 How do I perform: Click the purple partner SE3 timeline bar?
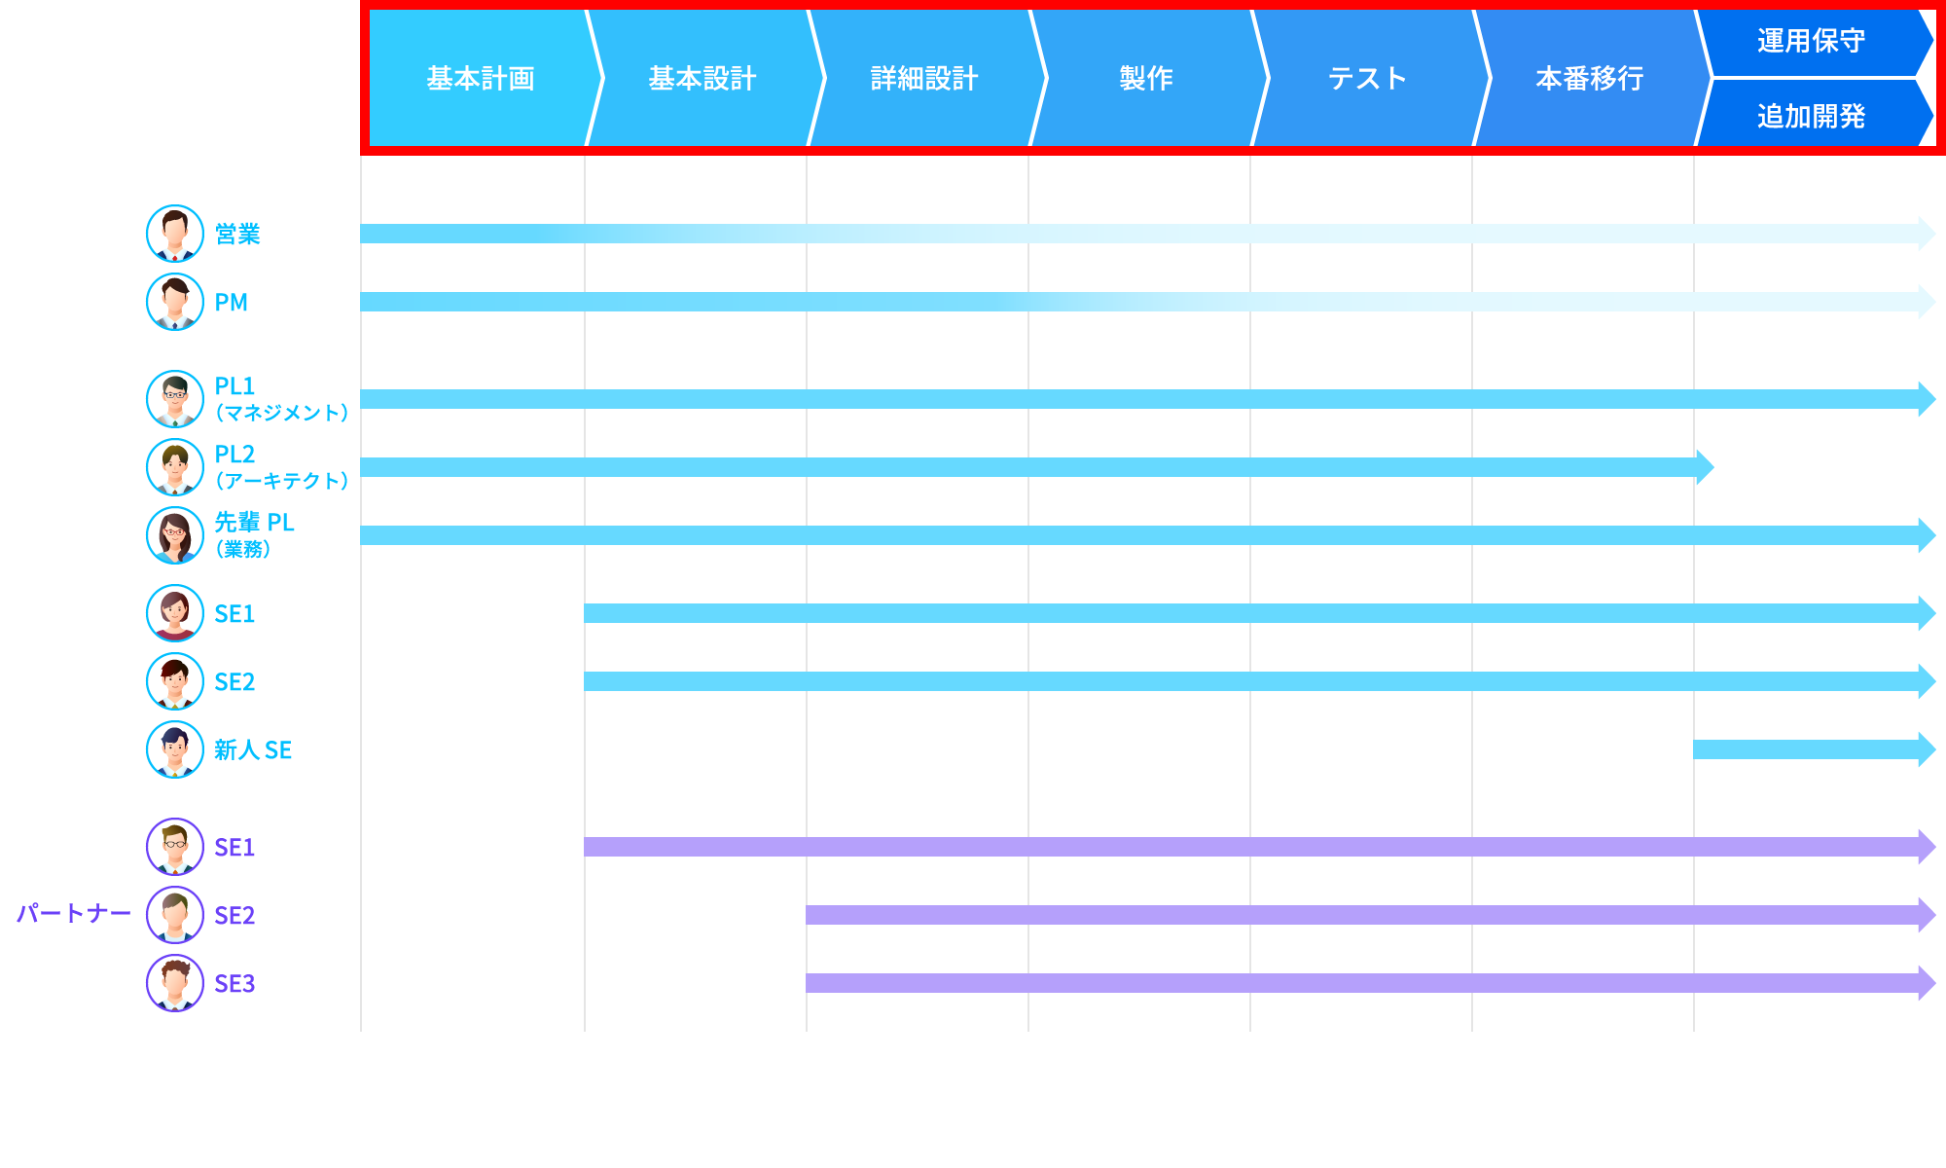pos(1371,983)
